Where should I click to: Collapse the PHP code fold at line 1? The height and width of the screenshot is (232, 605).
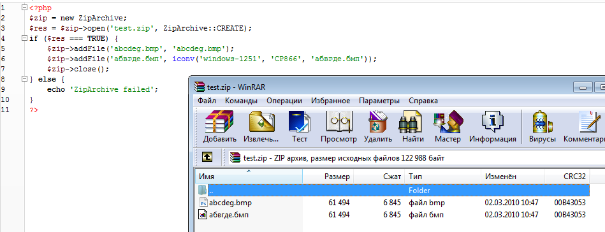[25, 8]
